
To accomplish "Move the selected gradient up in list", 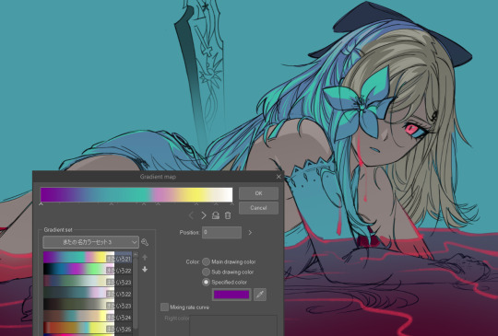I will tap(145, 257).
